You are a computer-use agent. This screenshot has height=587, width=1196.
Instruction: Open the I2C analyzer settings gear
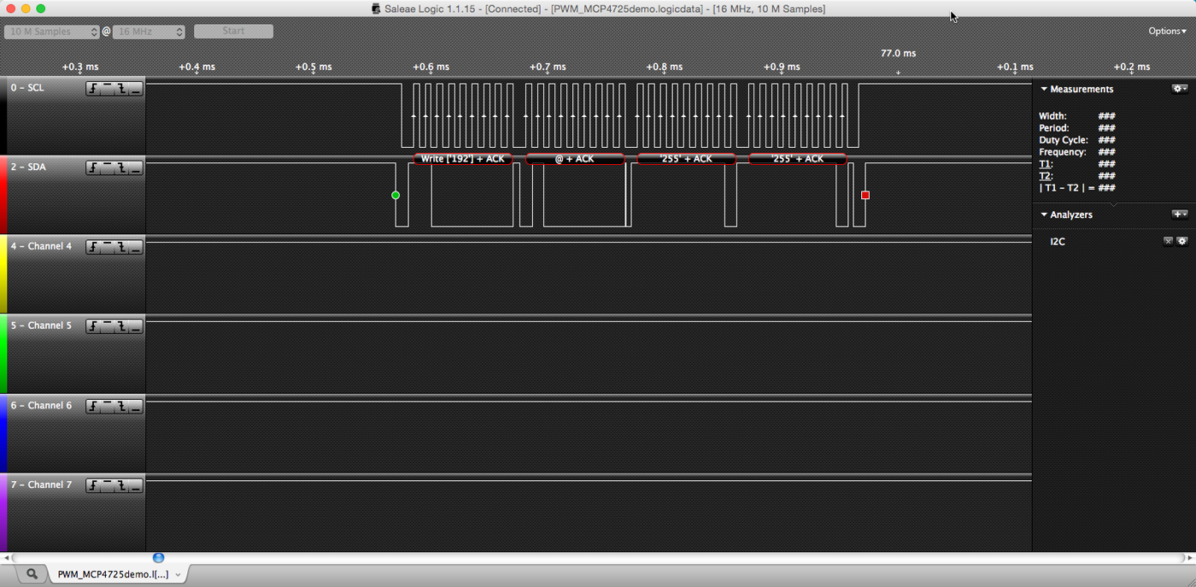(1182, 241)
